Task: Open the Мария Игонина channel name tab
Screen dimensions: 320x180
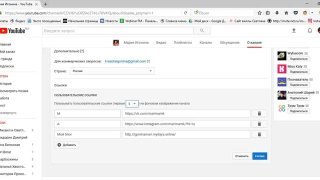Action: pos(136,42)
